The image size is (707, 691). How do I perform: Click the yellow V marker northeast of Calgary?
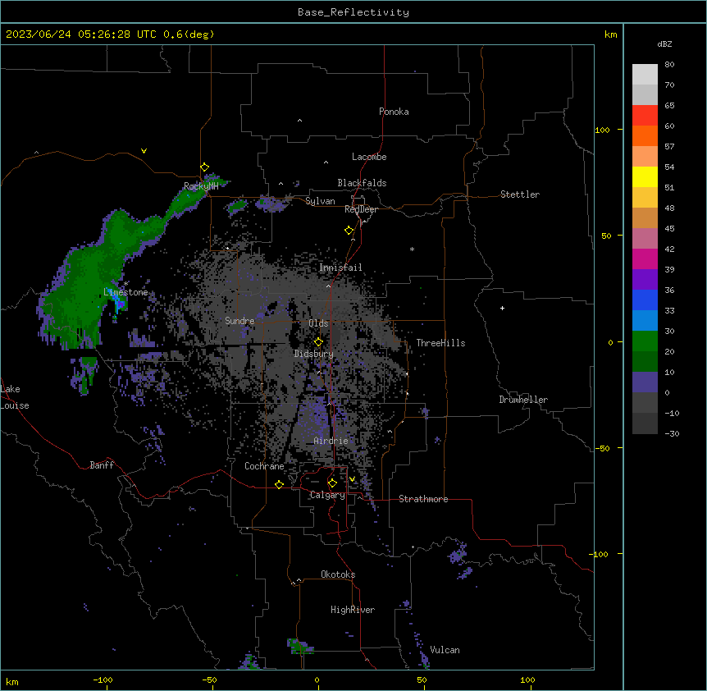click(352, 479)
